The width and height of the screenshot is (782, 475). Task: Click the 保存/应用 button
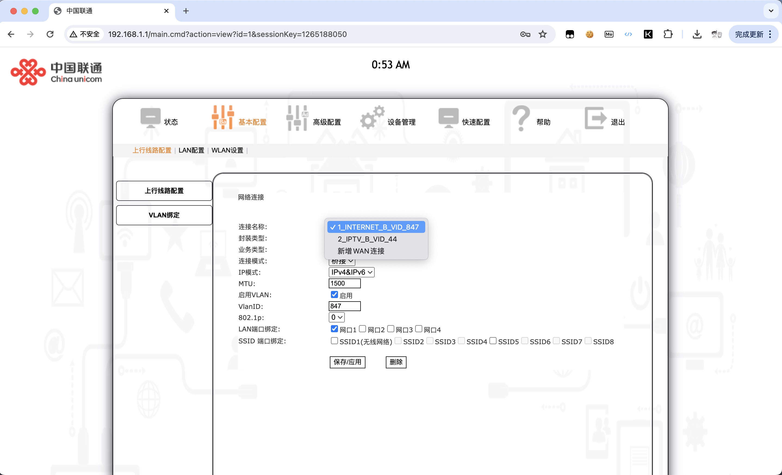pos(347,362)
